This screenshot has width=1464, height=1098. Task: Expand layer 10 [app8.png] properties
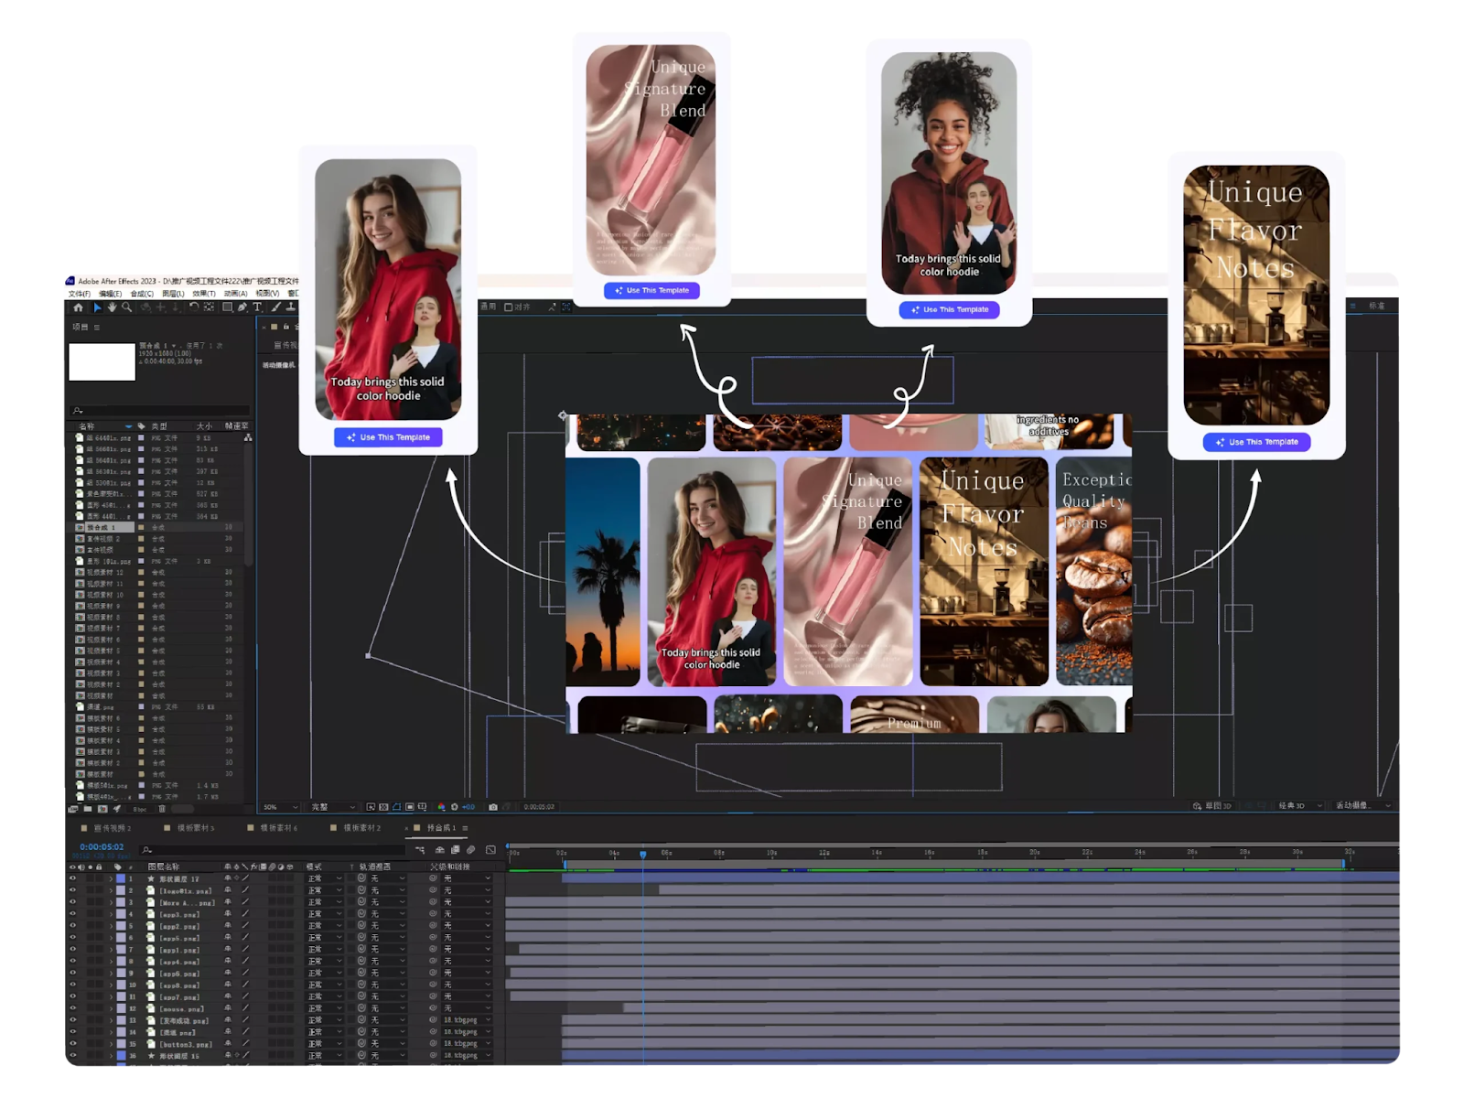(111, 985)
